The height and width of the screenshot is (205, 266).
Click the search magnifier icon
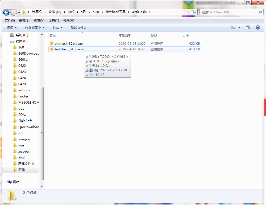260,12
